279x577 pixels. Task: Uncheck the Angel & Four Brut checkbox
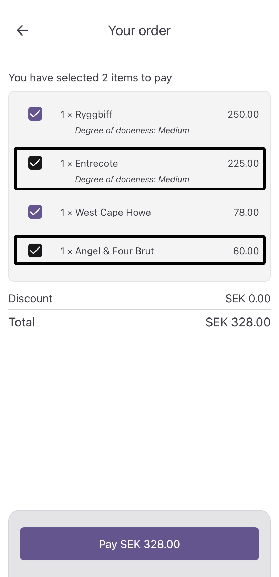35,251
